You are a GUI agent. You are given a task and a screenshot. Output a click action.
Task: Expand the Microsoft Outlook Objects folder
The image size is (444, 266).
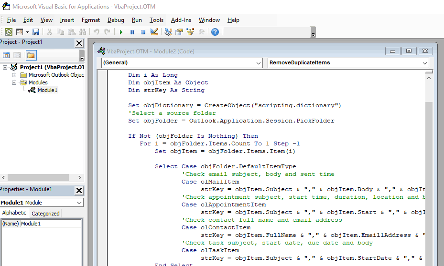pyautogui.click(x=14, y=75)
